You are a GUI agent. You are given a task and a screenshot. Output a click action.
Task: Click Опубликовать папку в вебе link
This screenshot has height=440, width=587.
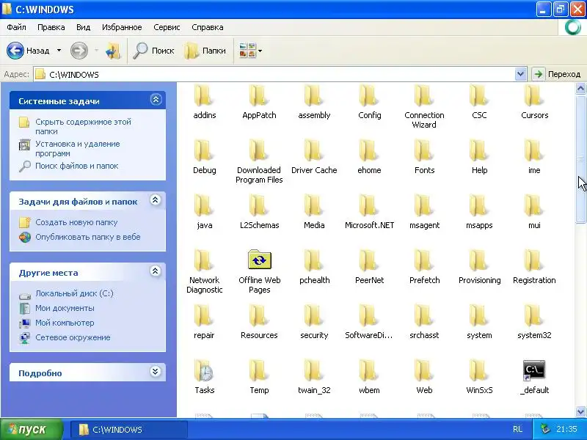88,237
